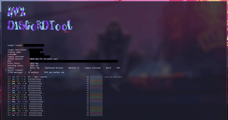This screenshot has height=120, width=228.
Task: Click the '2026 May' nitro since value
Action: [x=34, y=63]
